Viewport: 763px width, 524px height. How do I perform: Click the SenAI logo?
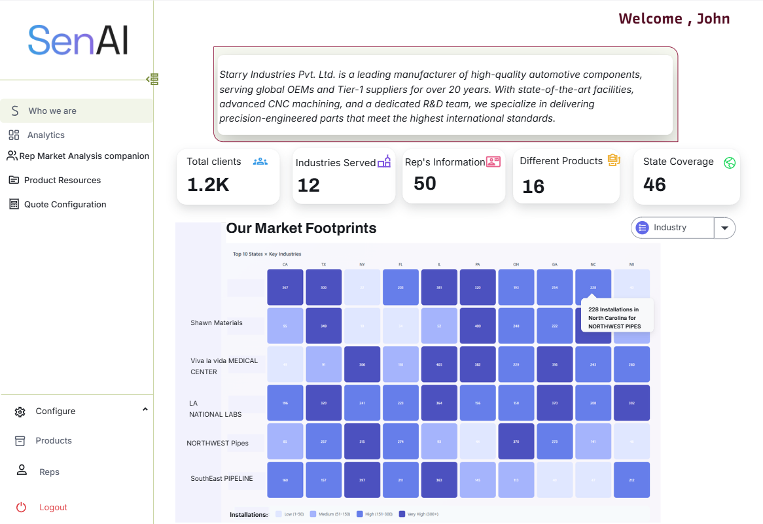[x=77, y=41]
